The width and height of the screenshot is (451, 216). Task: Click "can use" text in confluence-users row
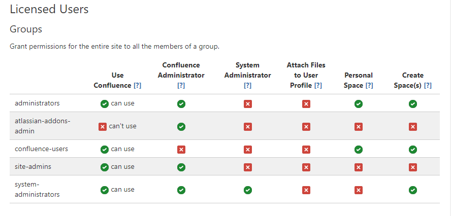(122, 149)
